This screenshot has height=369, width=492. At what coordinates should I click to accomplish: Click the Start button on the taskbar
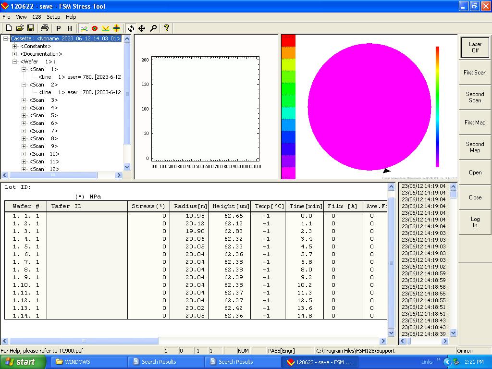click(x=23, y=362)
